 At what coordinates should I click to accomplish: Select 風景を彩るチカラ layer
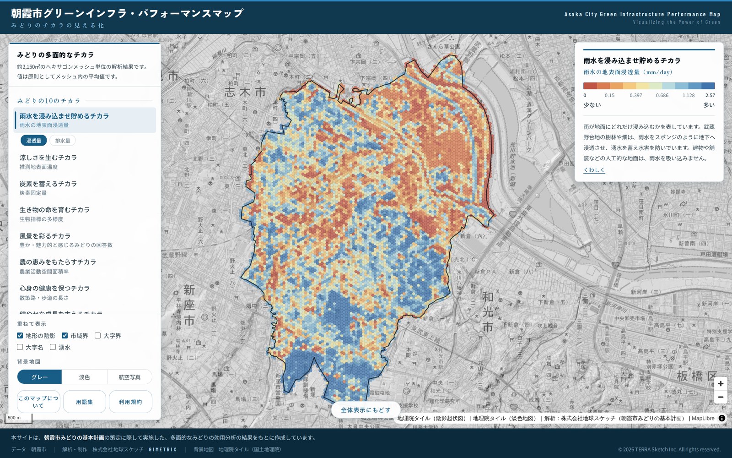click(x=85, y=240)
